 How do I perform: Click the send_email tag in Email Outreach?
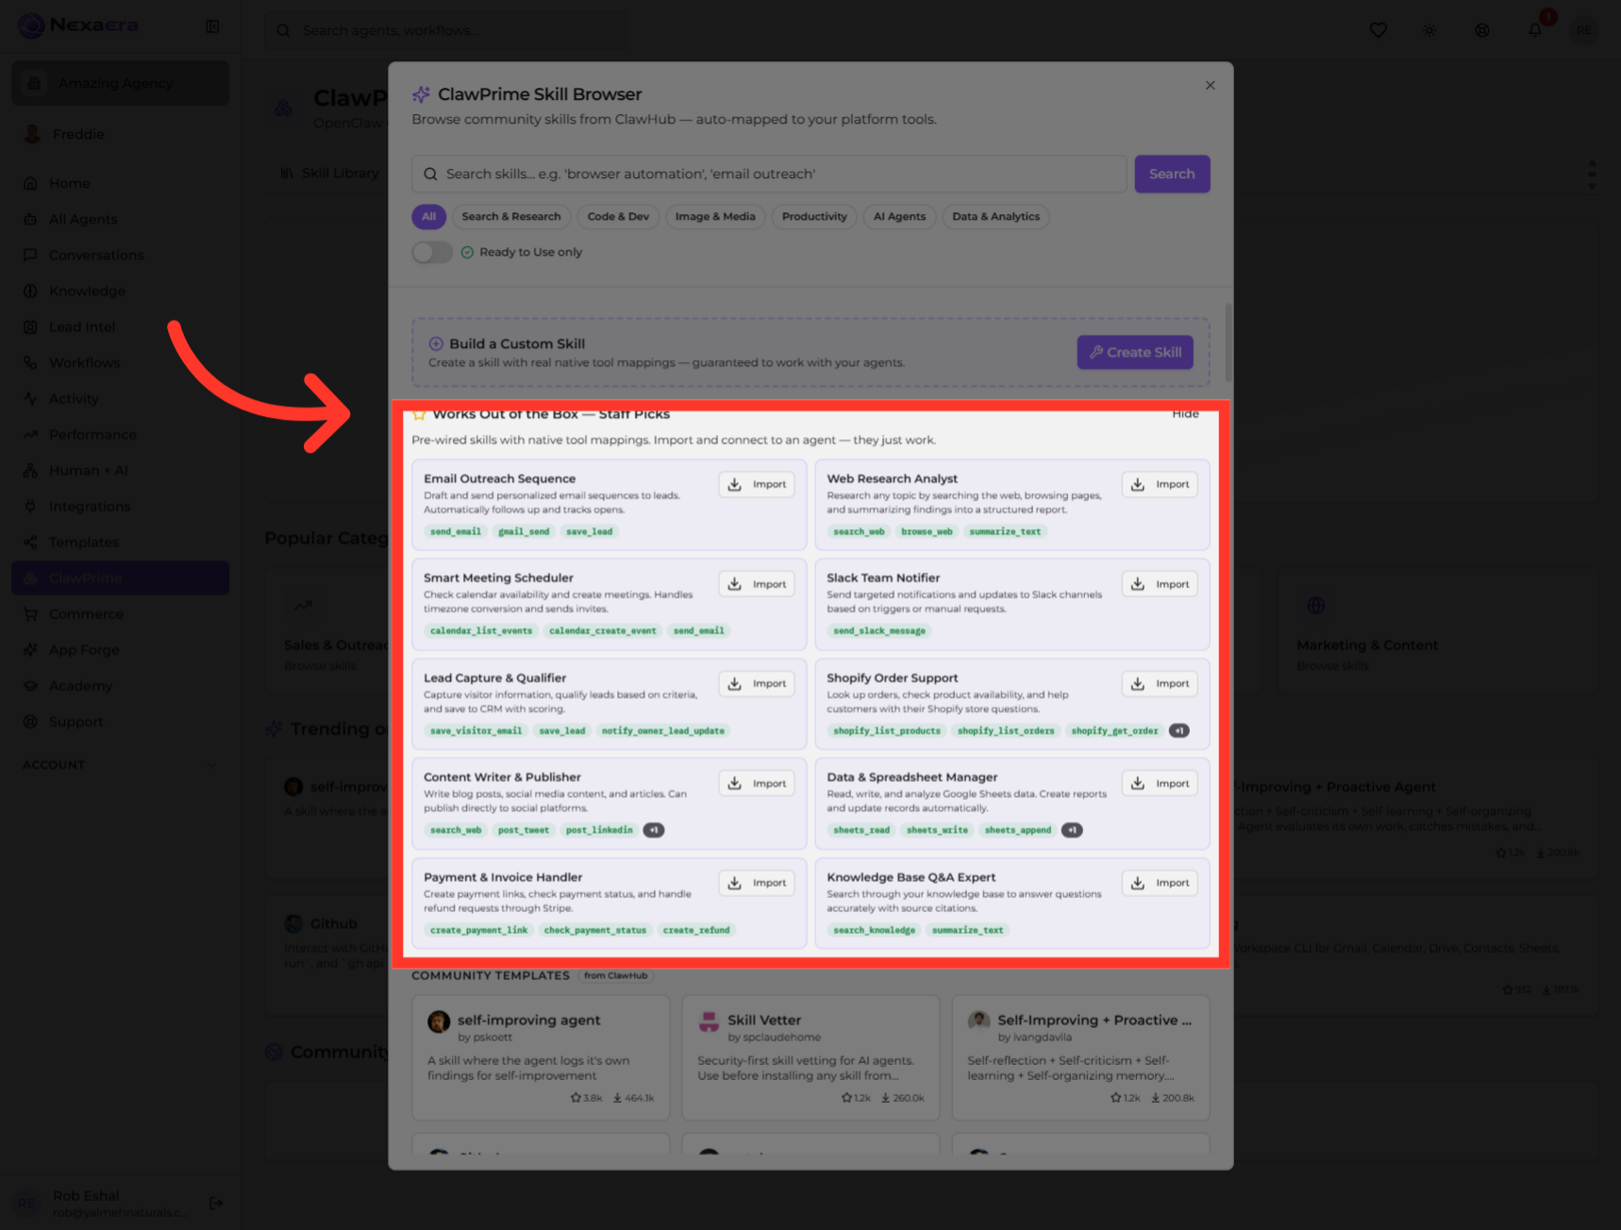[456, 532]
